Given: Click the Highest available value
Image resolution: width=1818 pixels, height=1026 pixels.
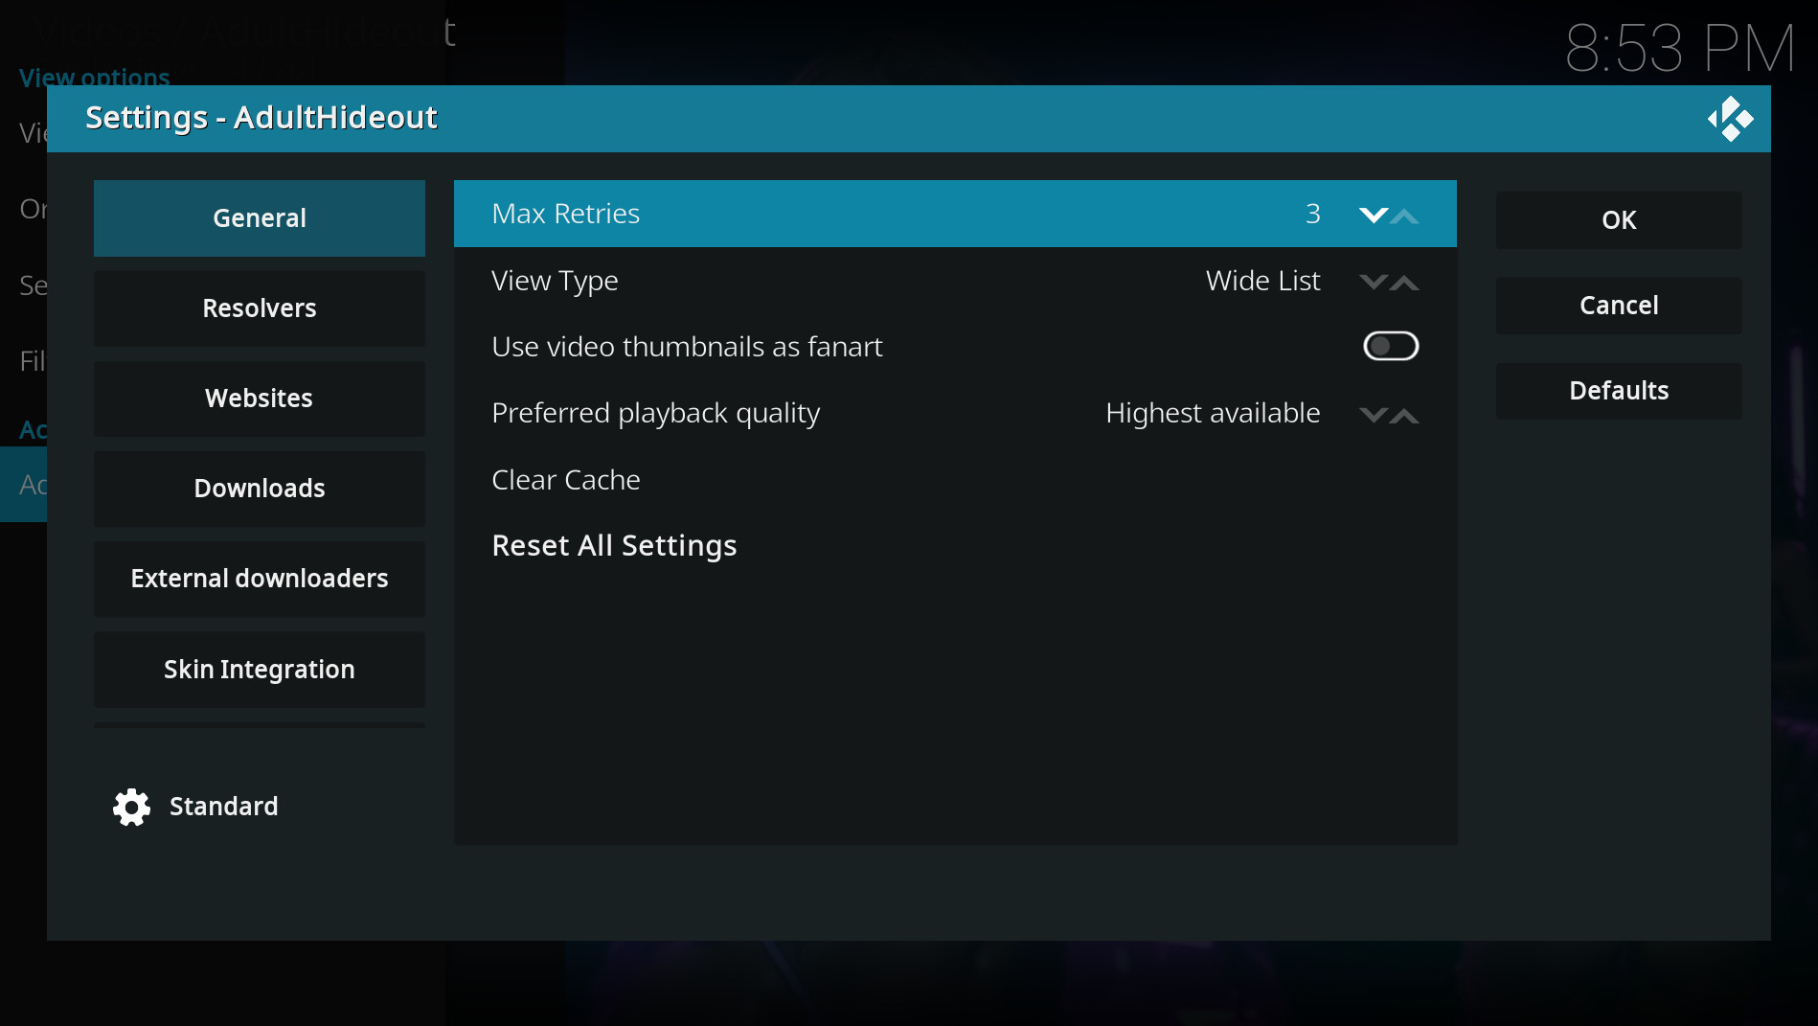Looking at the screenshot, I should click(x=1213, y=413).
